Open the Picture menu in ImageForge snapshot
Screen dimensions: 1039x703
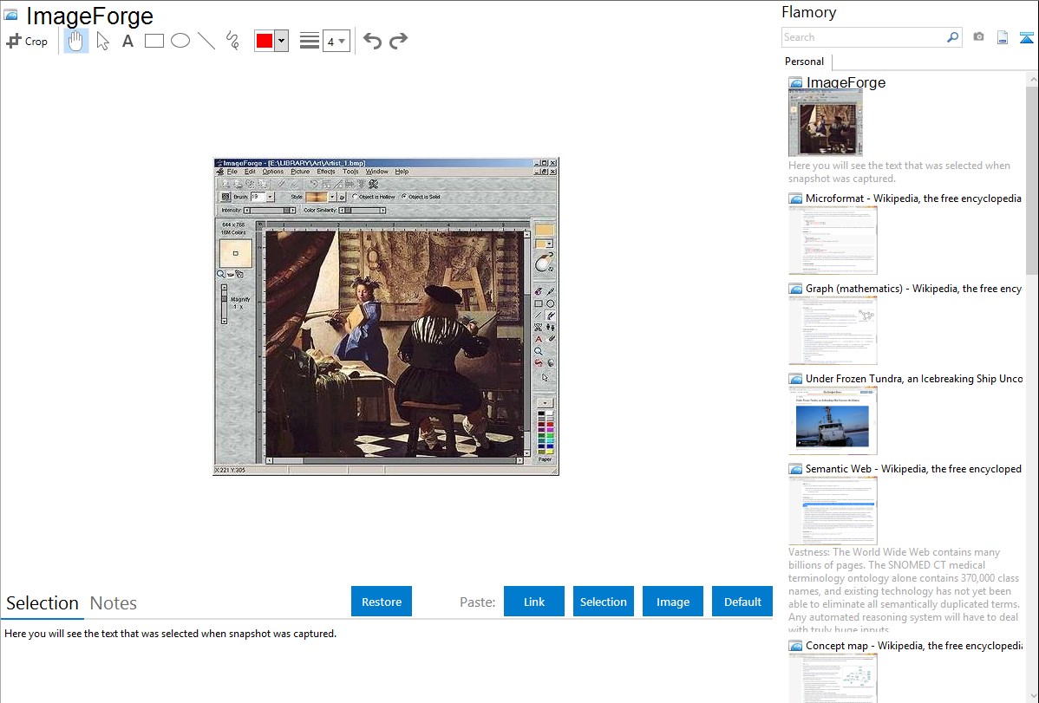point(300,172)
